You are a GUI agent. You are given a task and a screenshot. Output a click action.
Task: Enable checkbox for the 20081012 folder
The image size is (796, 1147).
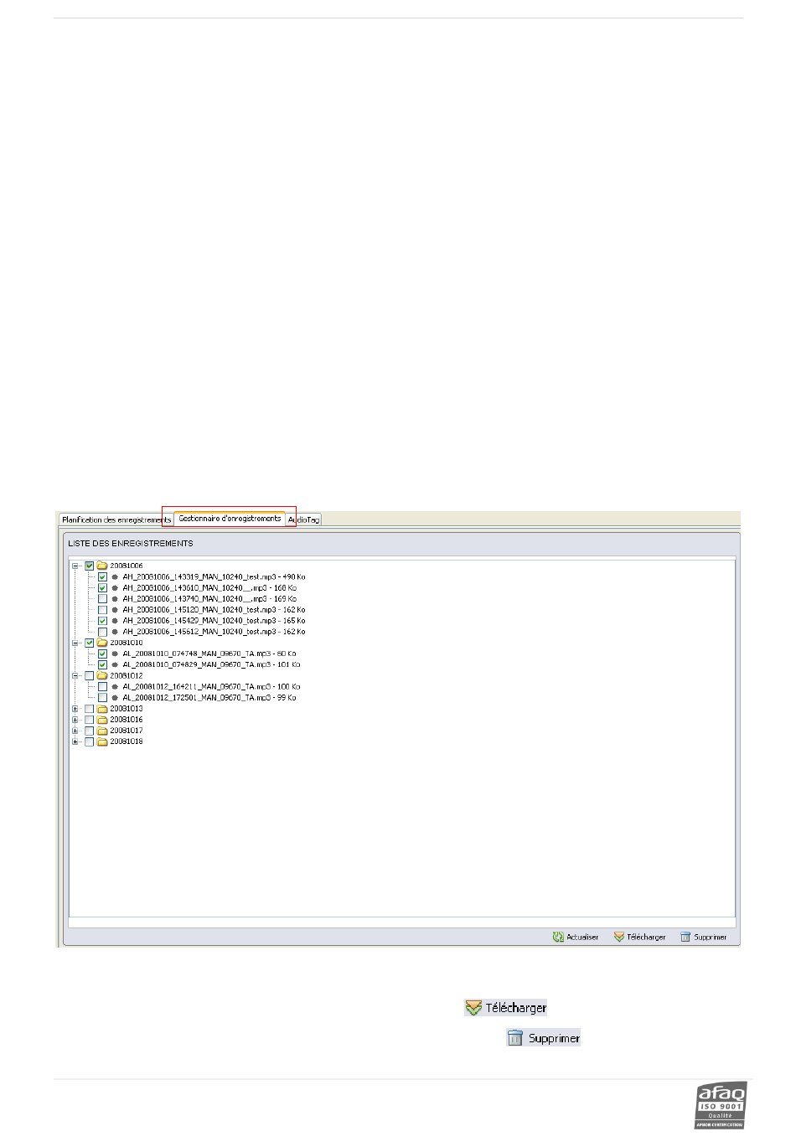pos(90,675)
